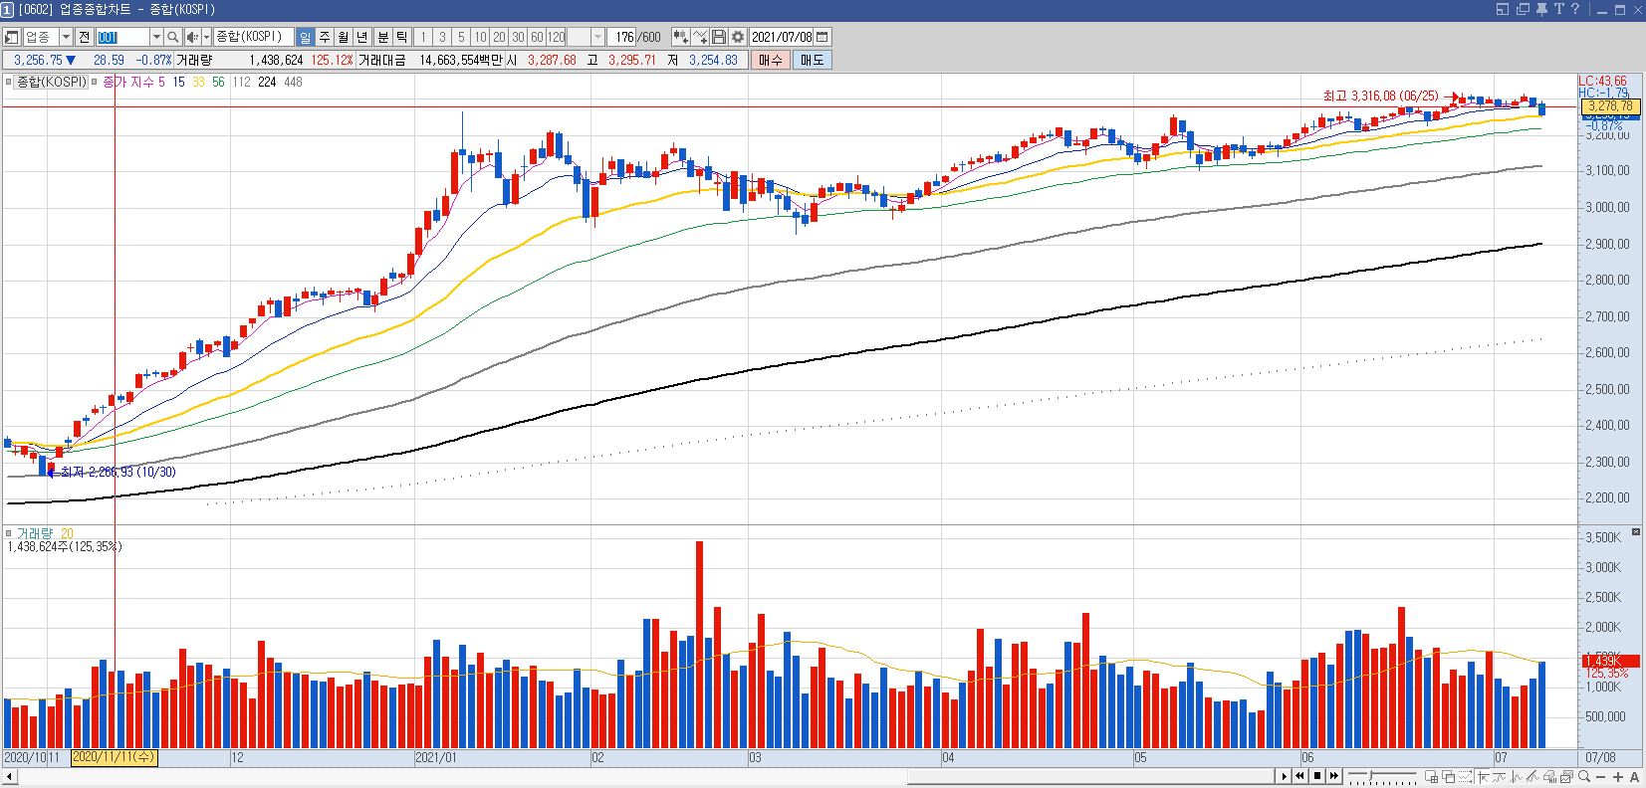Image resolution: width=1646 pixels, height=788 pixels.
Task: Click the 종합(KOSPI) chart legend label
Action: 51,83
